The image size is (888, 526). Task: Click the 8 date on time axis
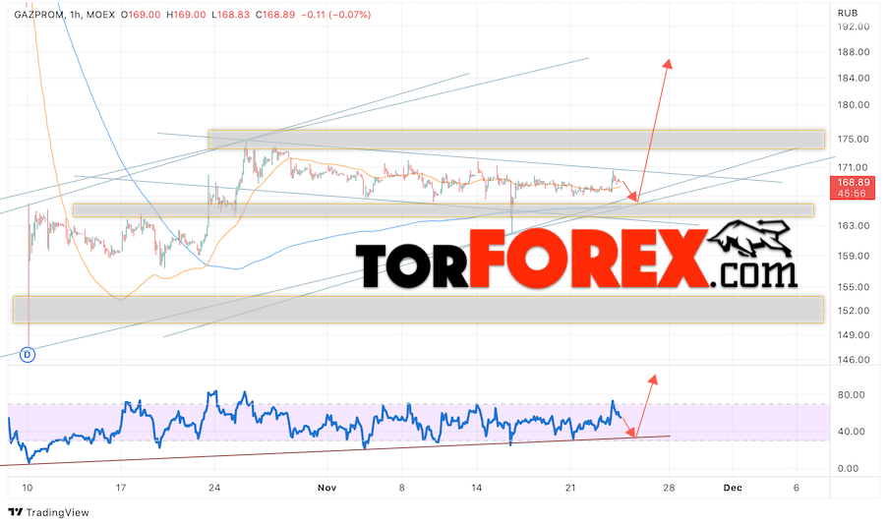click(x=401, y=488)
